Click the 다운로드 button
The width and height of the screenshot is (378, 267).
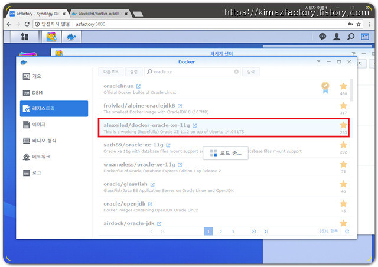point(111,71)
